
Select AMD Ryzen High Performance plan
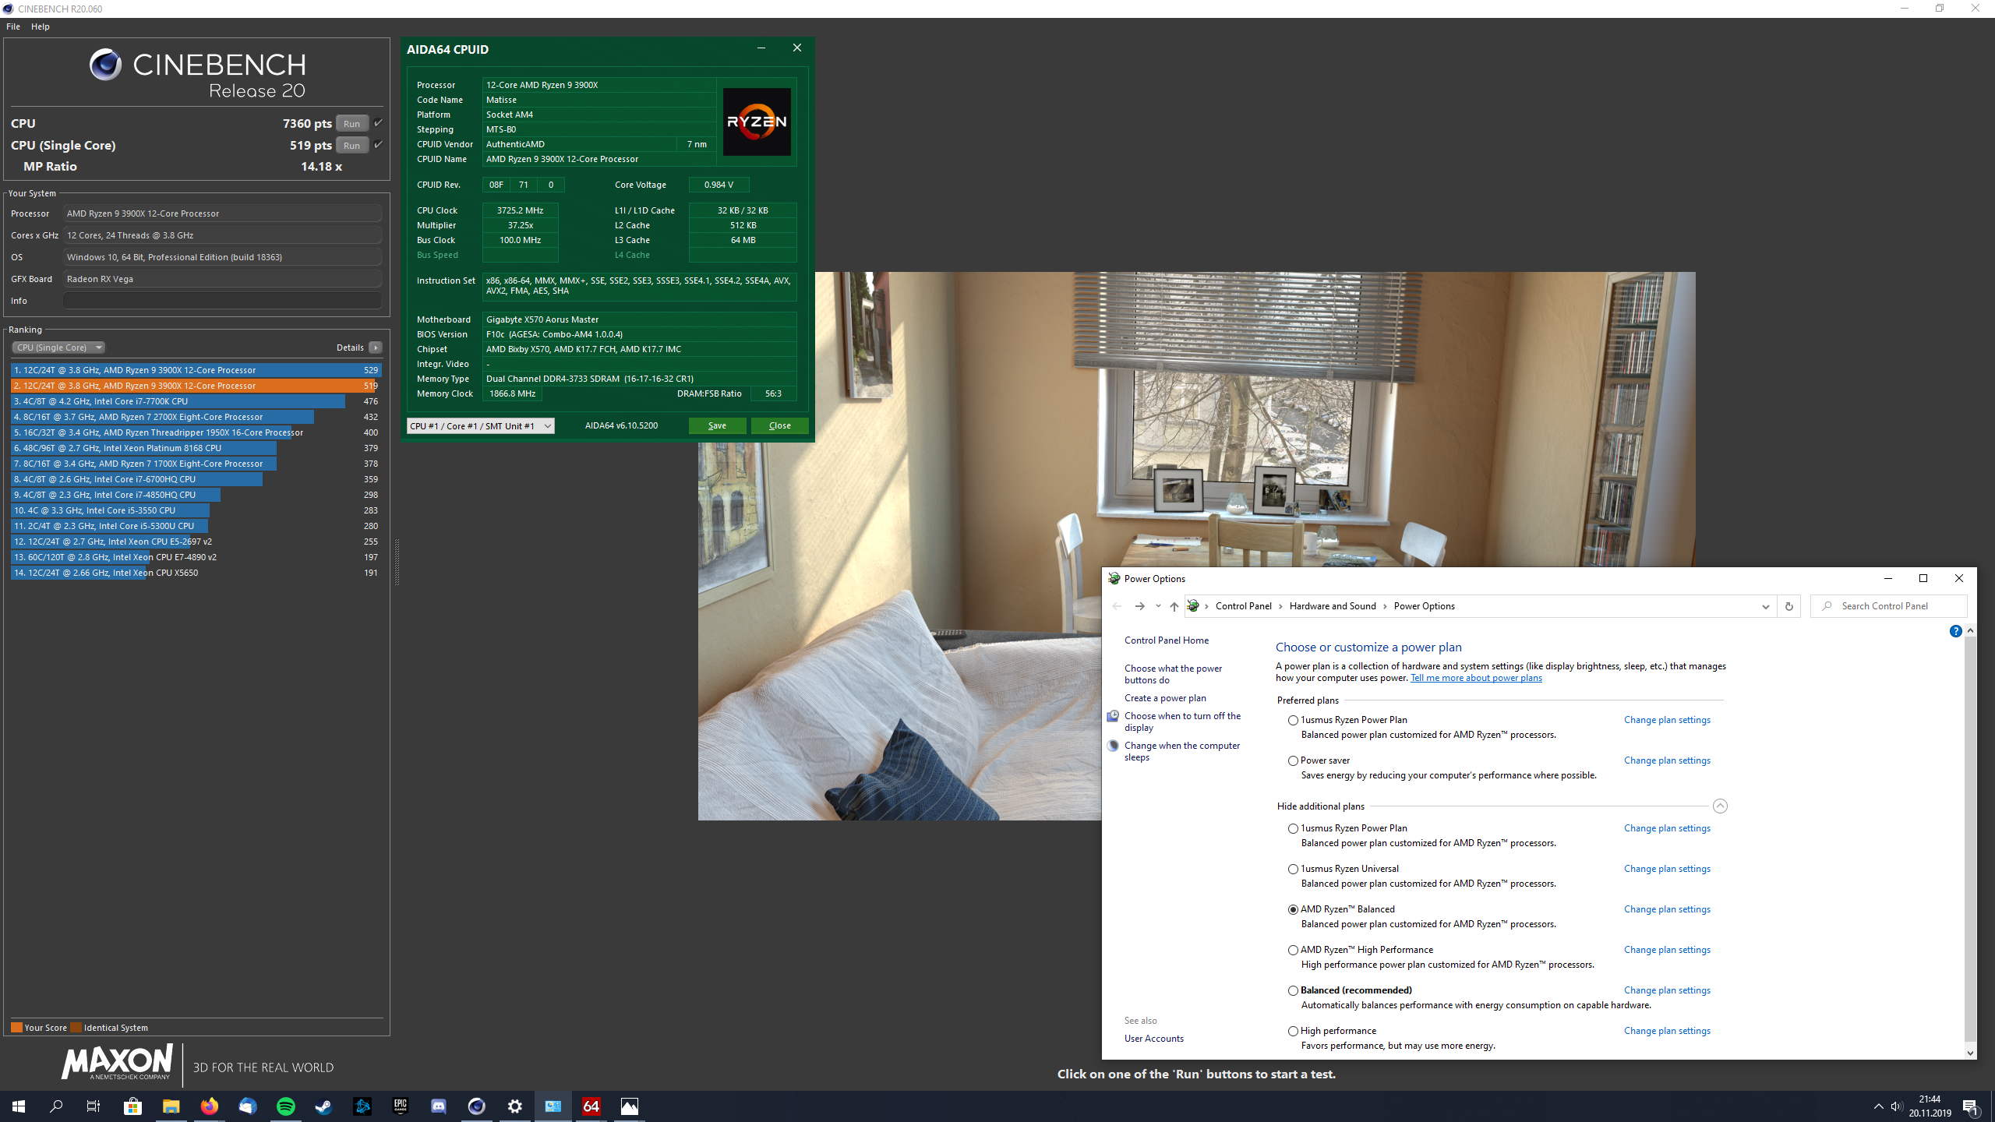point(1293,950)
